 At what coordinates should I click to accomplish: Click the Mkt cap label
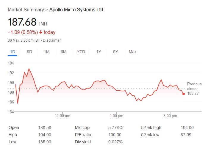pyautogui.click(x=82, y=128)
